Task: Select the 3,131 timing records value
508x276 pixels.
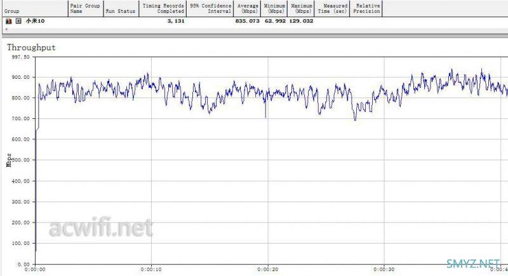Action: click(176, 21)
